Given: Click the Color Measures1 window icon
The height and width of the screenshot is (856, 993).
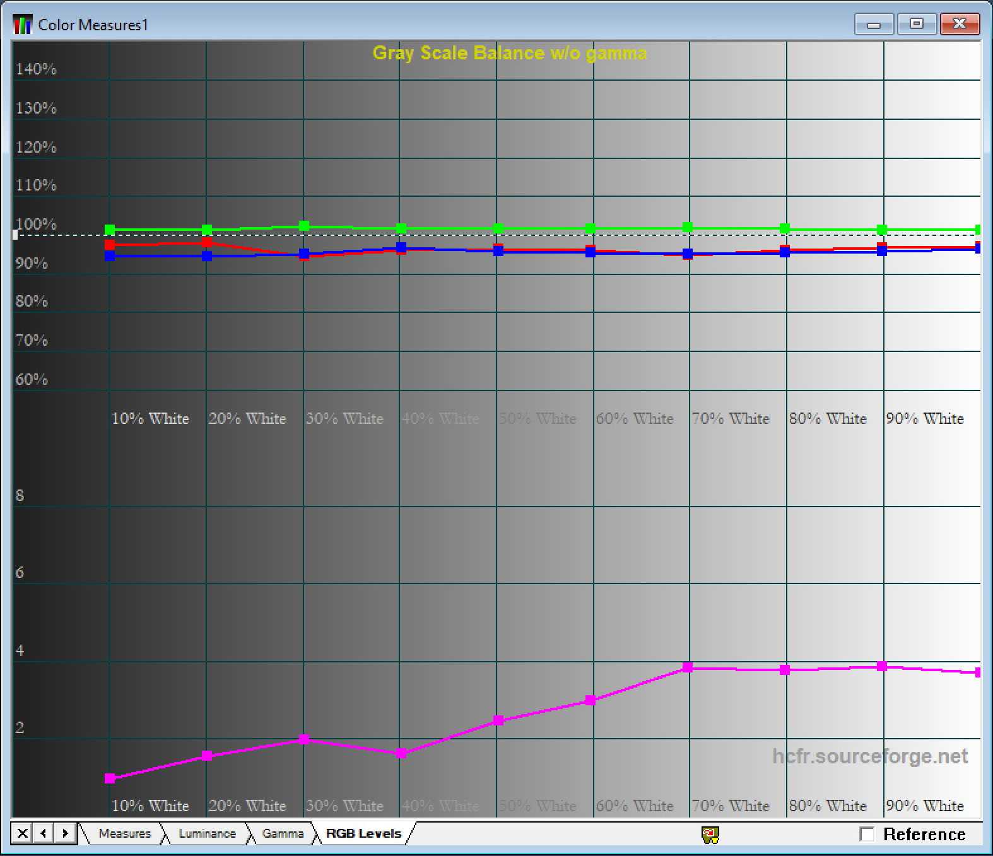Looking at the screenshot, I should click(23, 25).
